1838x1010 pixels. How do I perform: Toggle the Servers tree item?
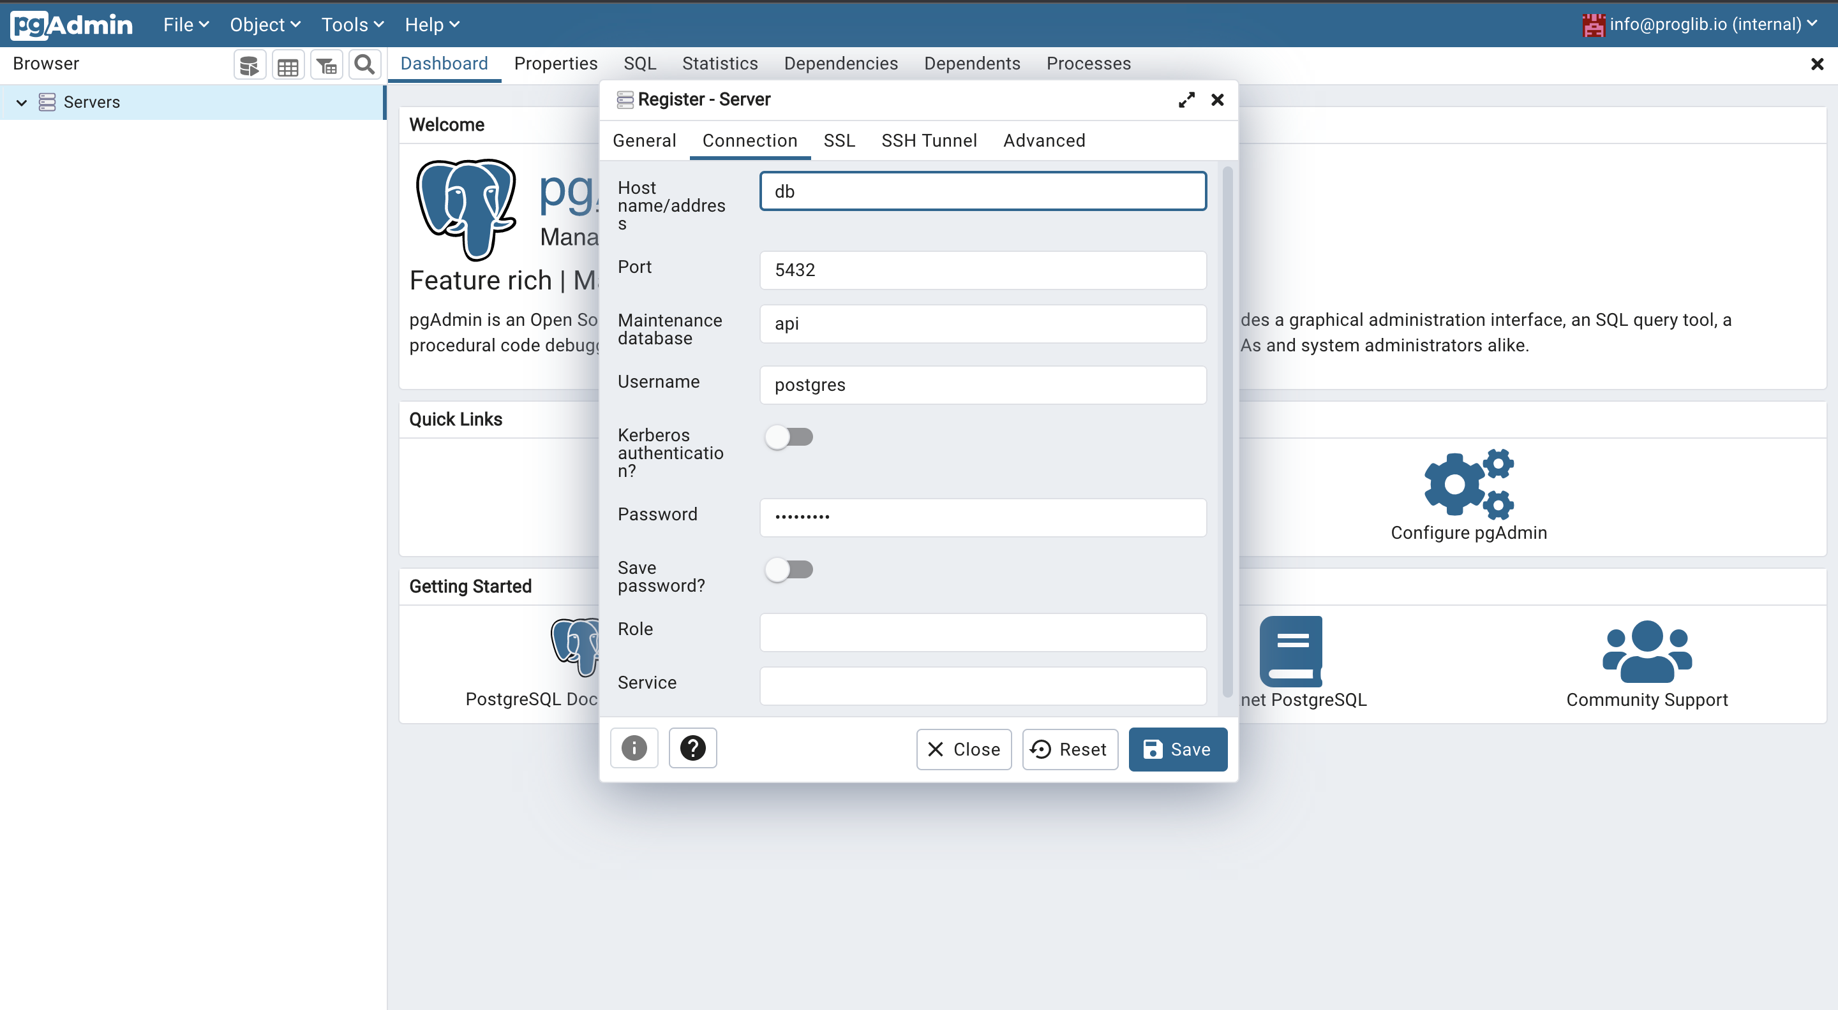click(x=21, y=101)
